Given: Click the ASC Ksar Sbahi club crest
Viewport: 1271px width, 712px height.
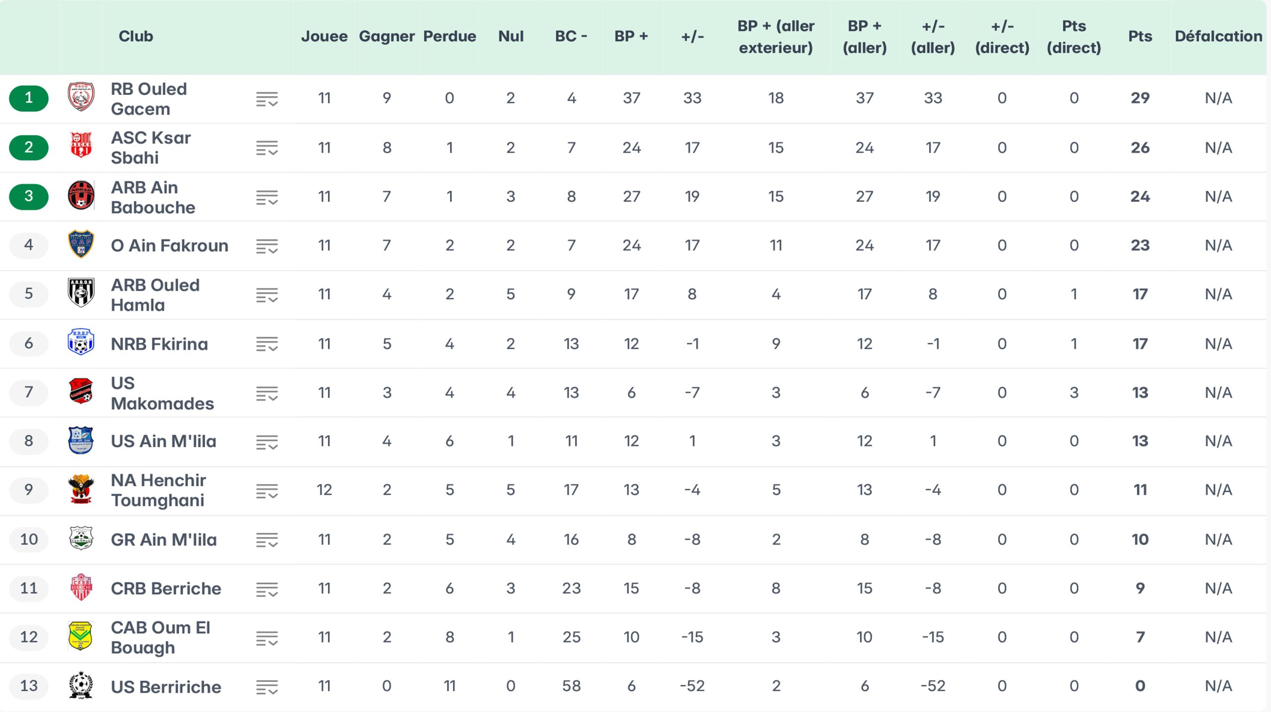Looking at the screenshot, I should [81, 146].
